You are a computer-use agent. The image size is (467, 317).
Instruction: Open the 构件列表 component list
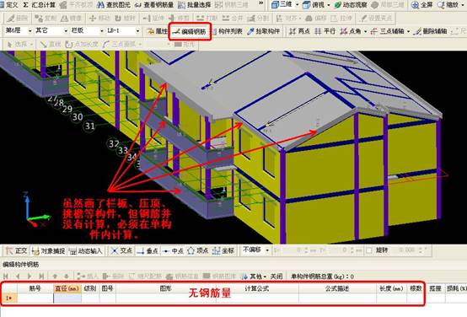pyautogui.click(x=228, y=31)
